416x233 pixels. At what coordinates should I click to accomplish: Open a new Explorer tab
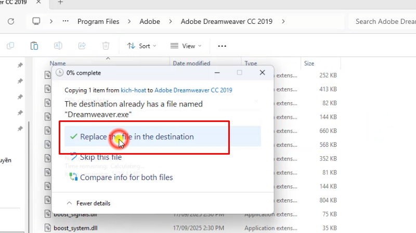click(x=60, y=3)
